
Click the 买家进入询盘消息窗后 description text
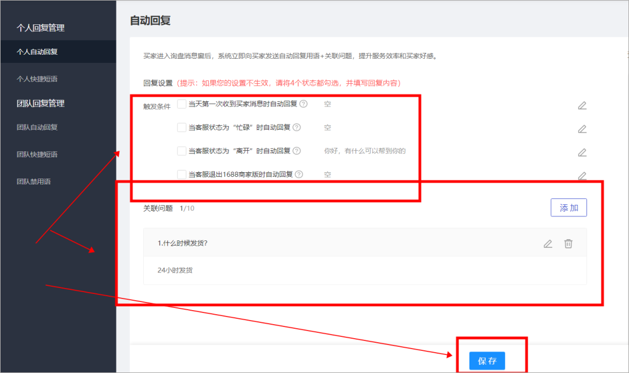[291, 56]
